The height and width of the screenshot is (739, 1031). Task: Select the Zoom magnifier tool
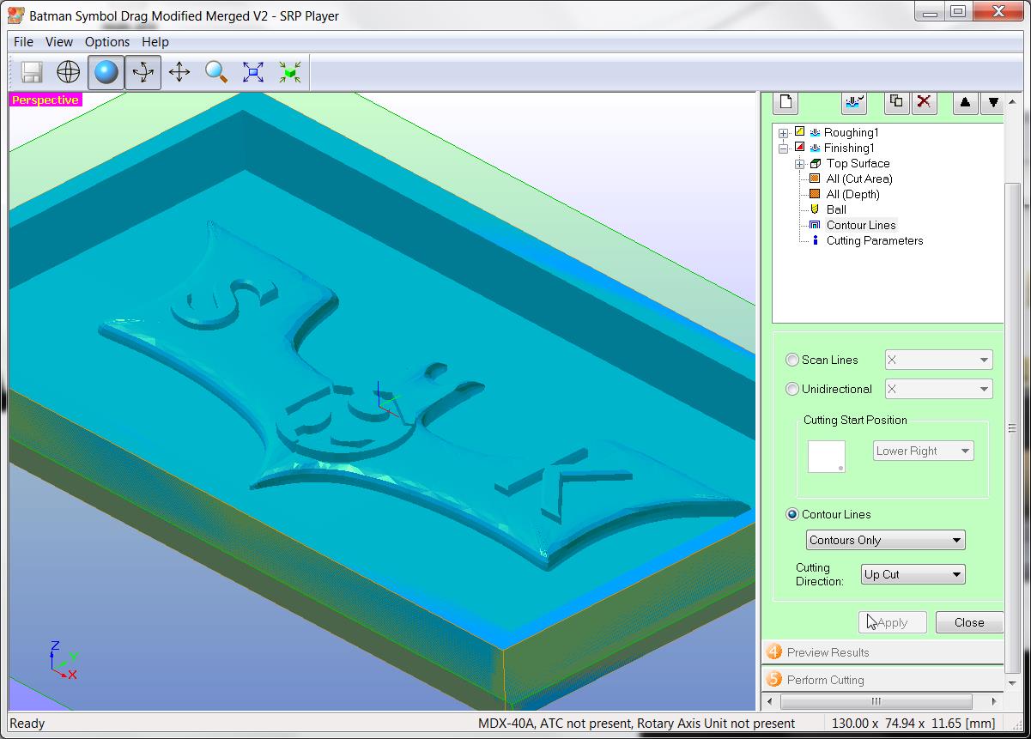pyautogui.click(x=216, y=72)
